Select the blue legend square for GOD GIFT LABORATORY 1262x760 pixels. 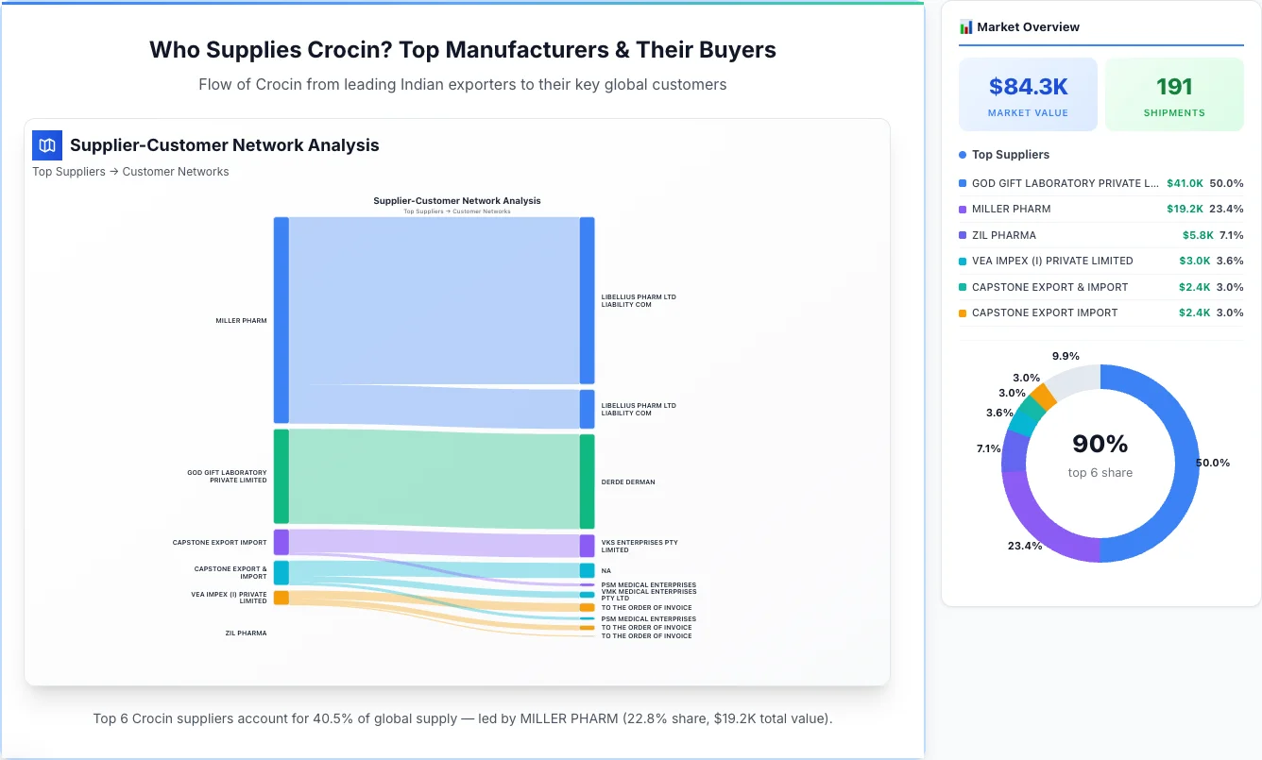[x=961, y=183]
